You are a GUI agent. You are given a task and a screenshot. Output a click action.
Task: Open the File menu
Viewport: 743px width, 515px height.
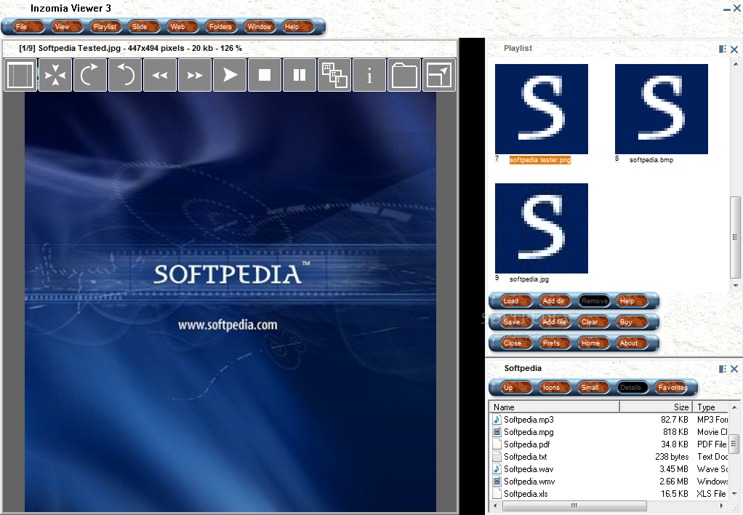click(28, 27)
